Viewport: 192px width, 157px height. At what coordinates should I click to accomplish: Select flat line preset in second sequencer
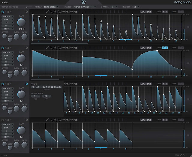click(63, 48)
